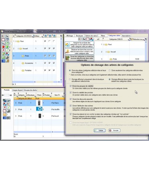Click the red frame icon in cibles toolbar
The width and height of the screenshot is (149, 170).
[x=88, y=39]
